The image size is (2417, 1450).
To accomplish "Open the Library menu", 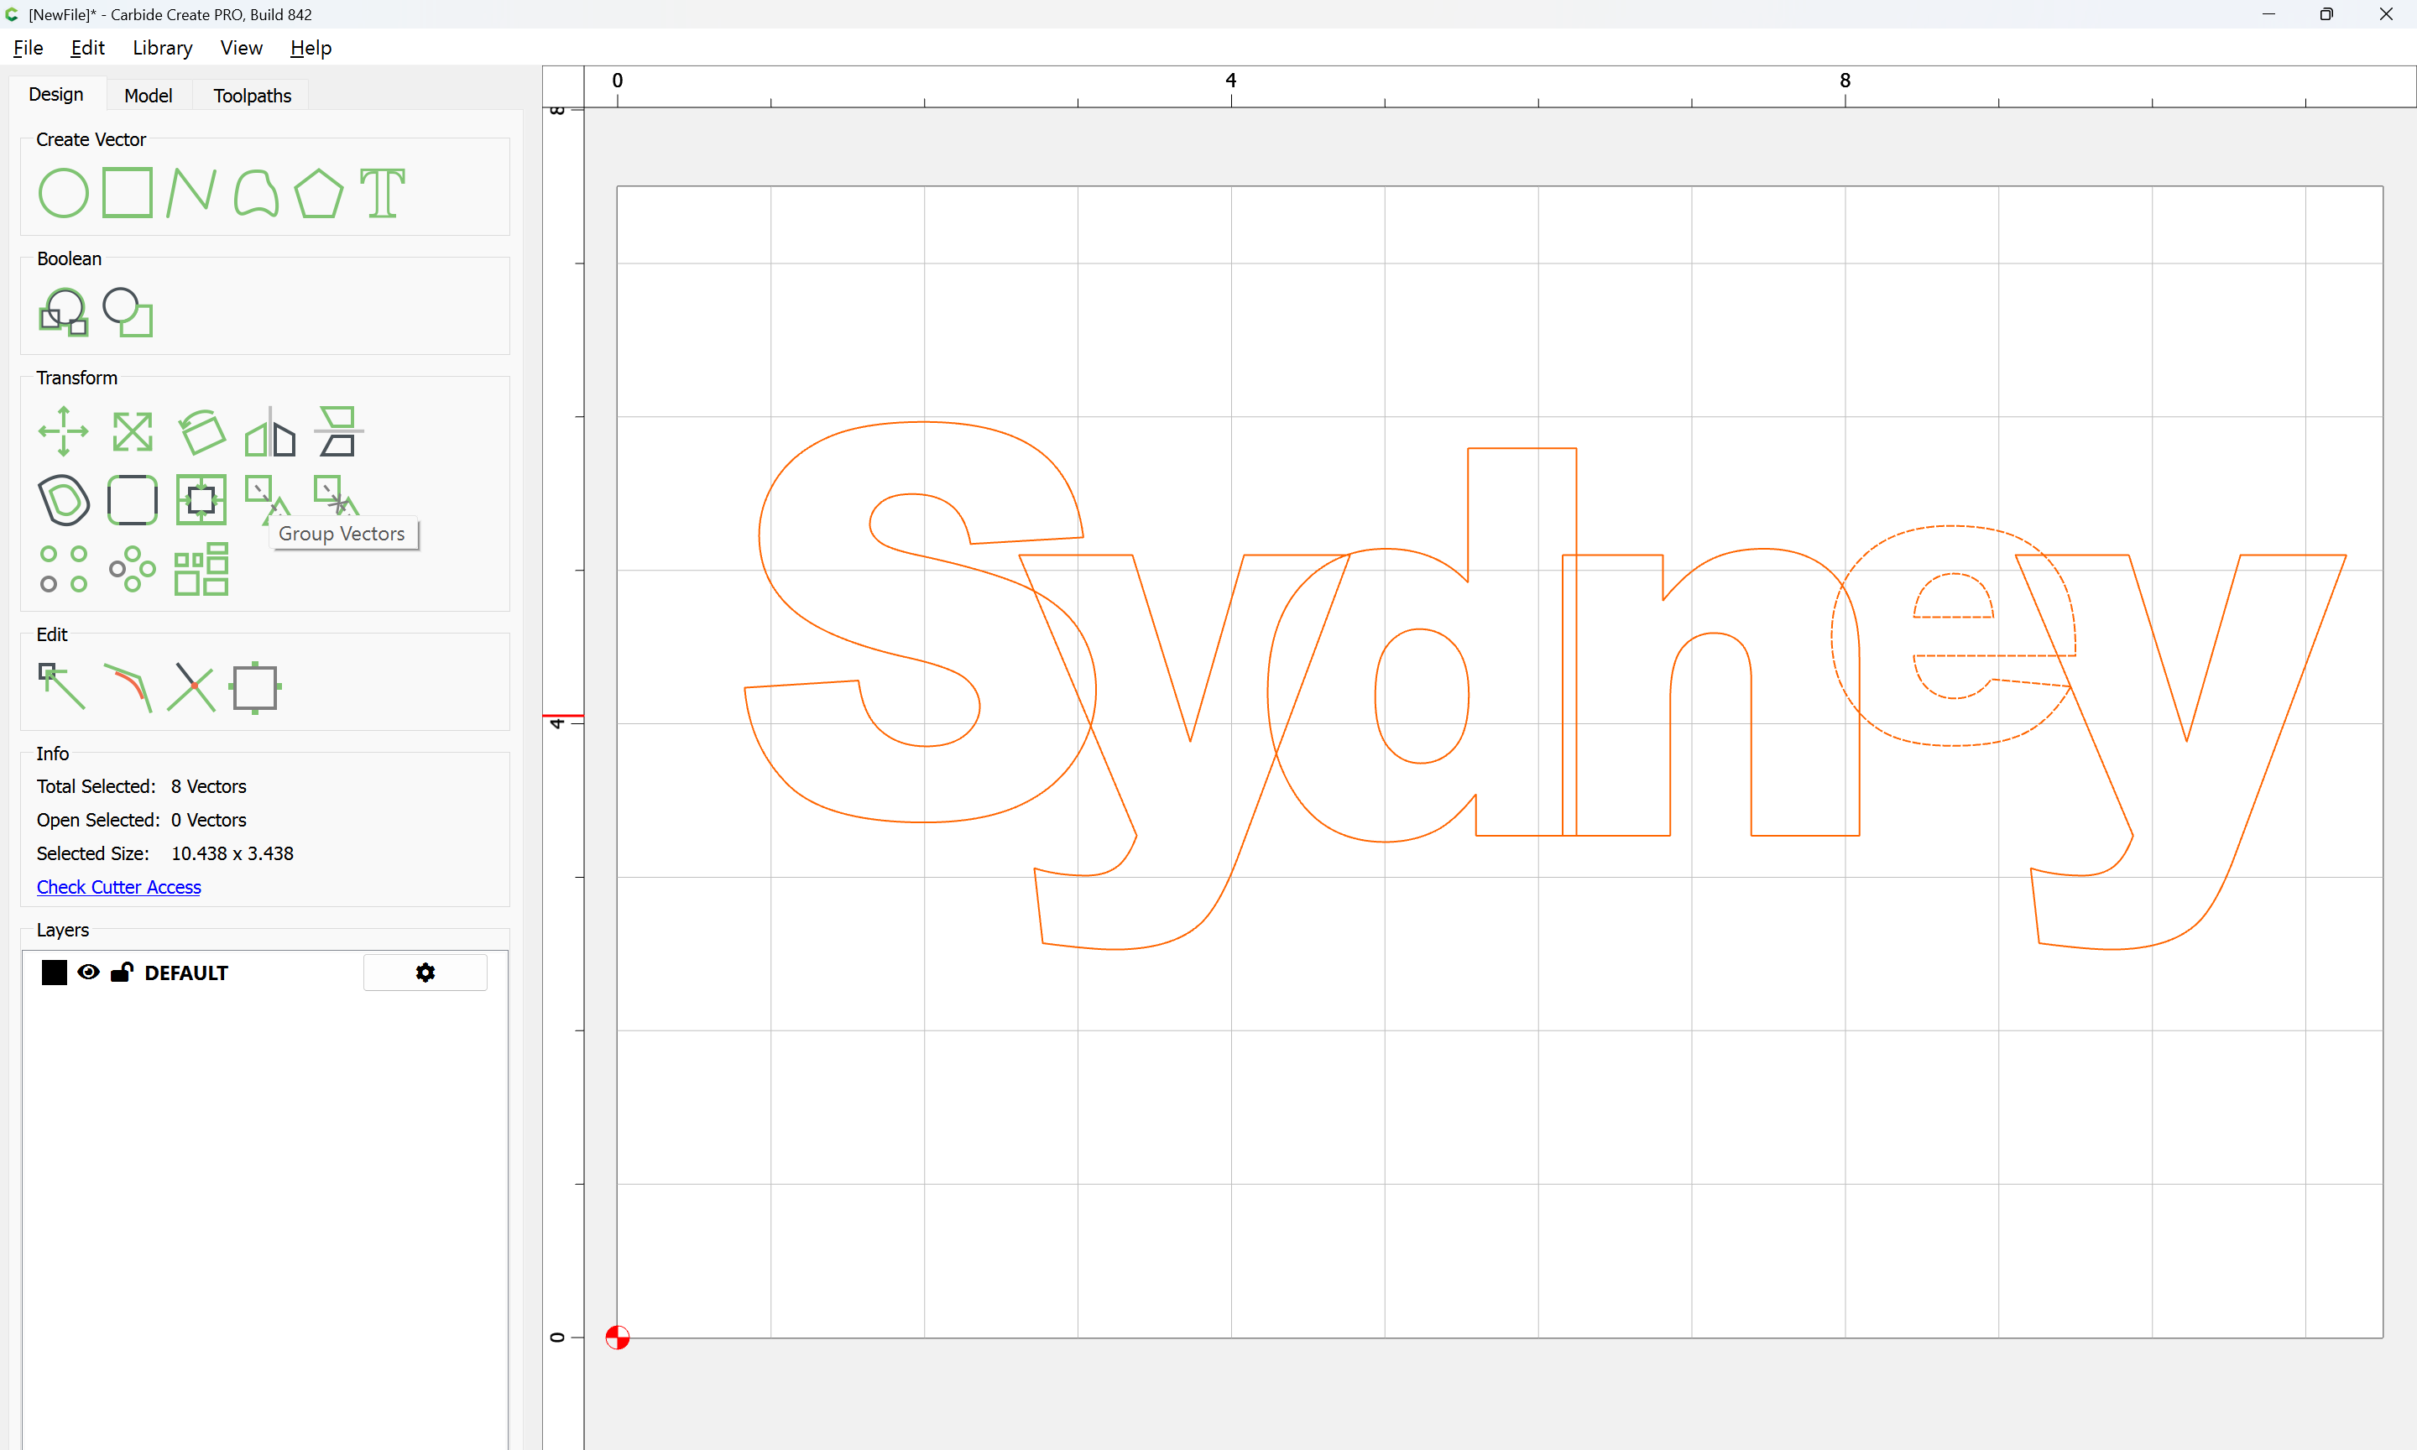I will [162, 48].
